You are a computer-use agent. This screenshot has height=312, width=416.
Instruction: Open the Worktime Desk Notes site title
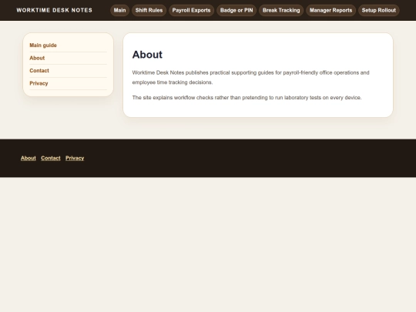point(55,10)
